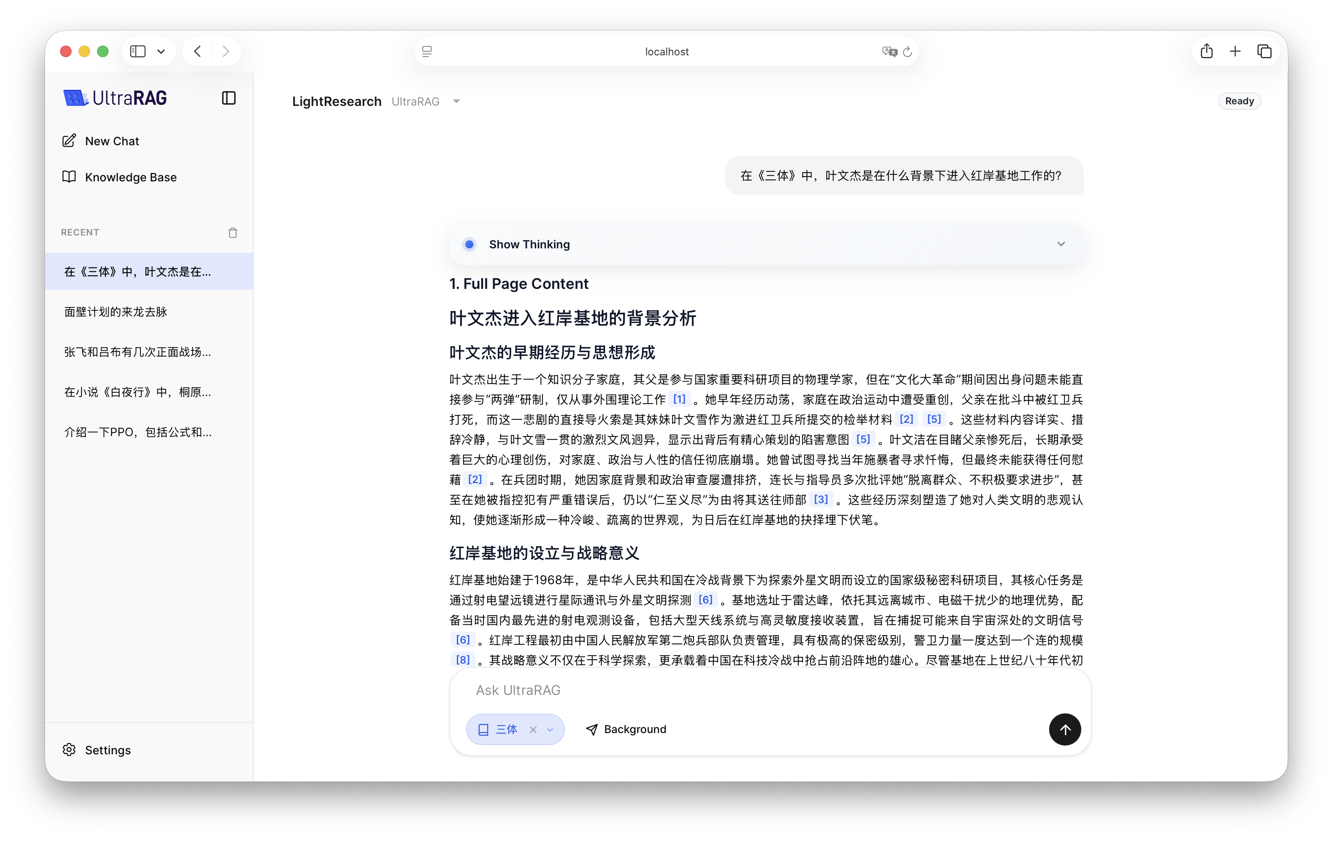
Task: Delete recent chats with trash icon
Action: (x=232, y=232)
